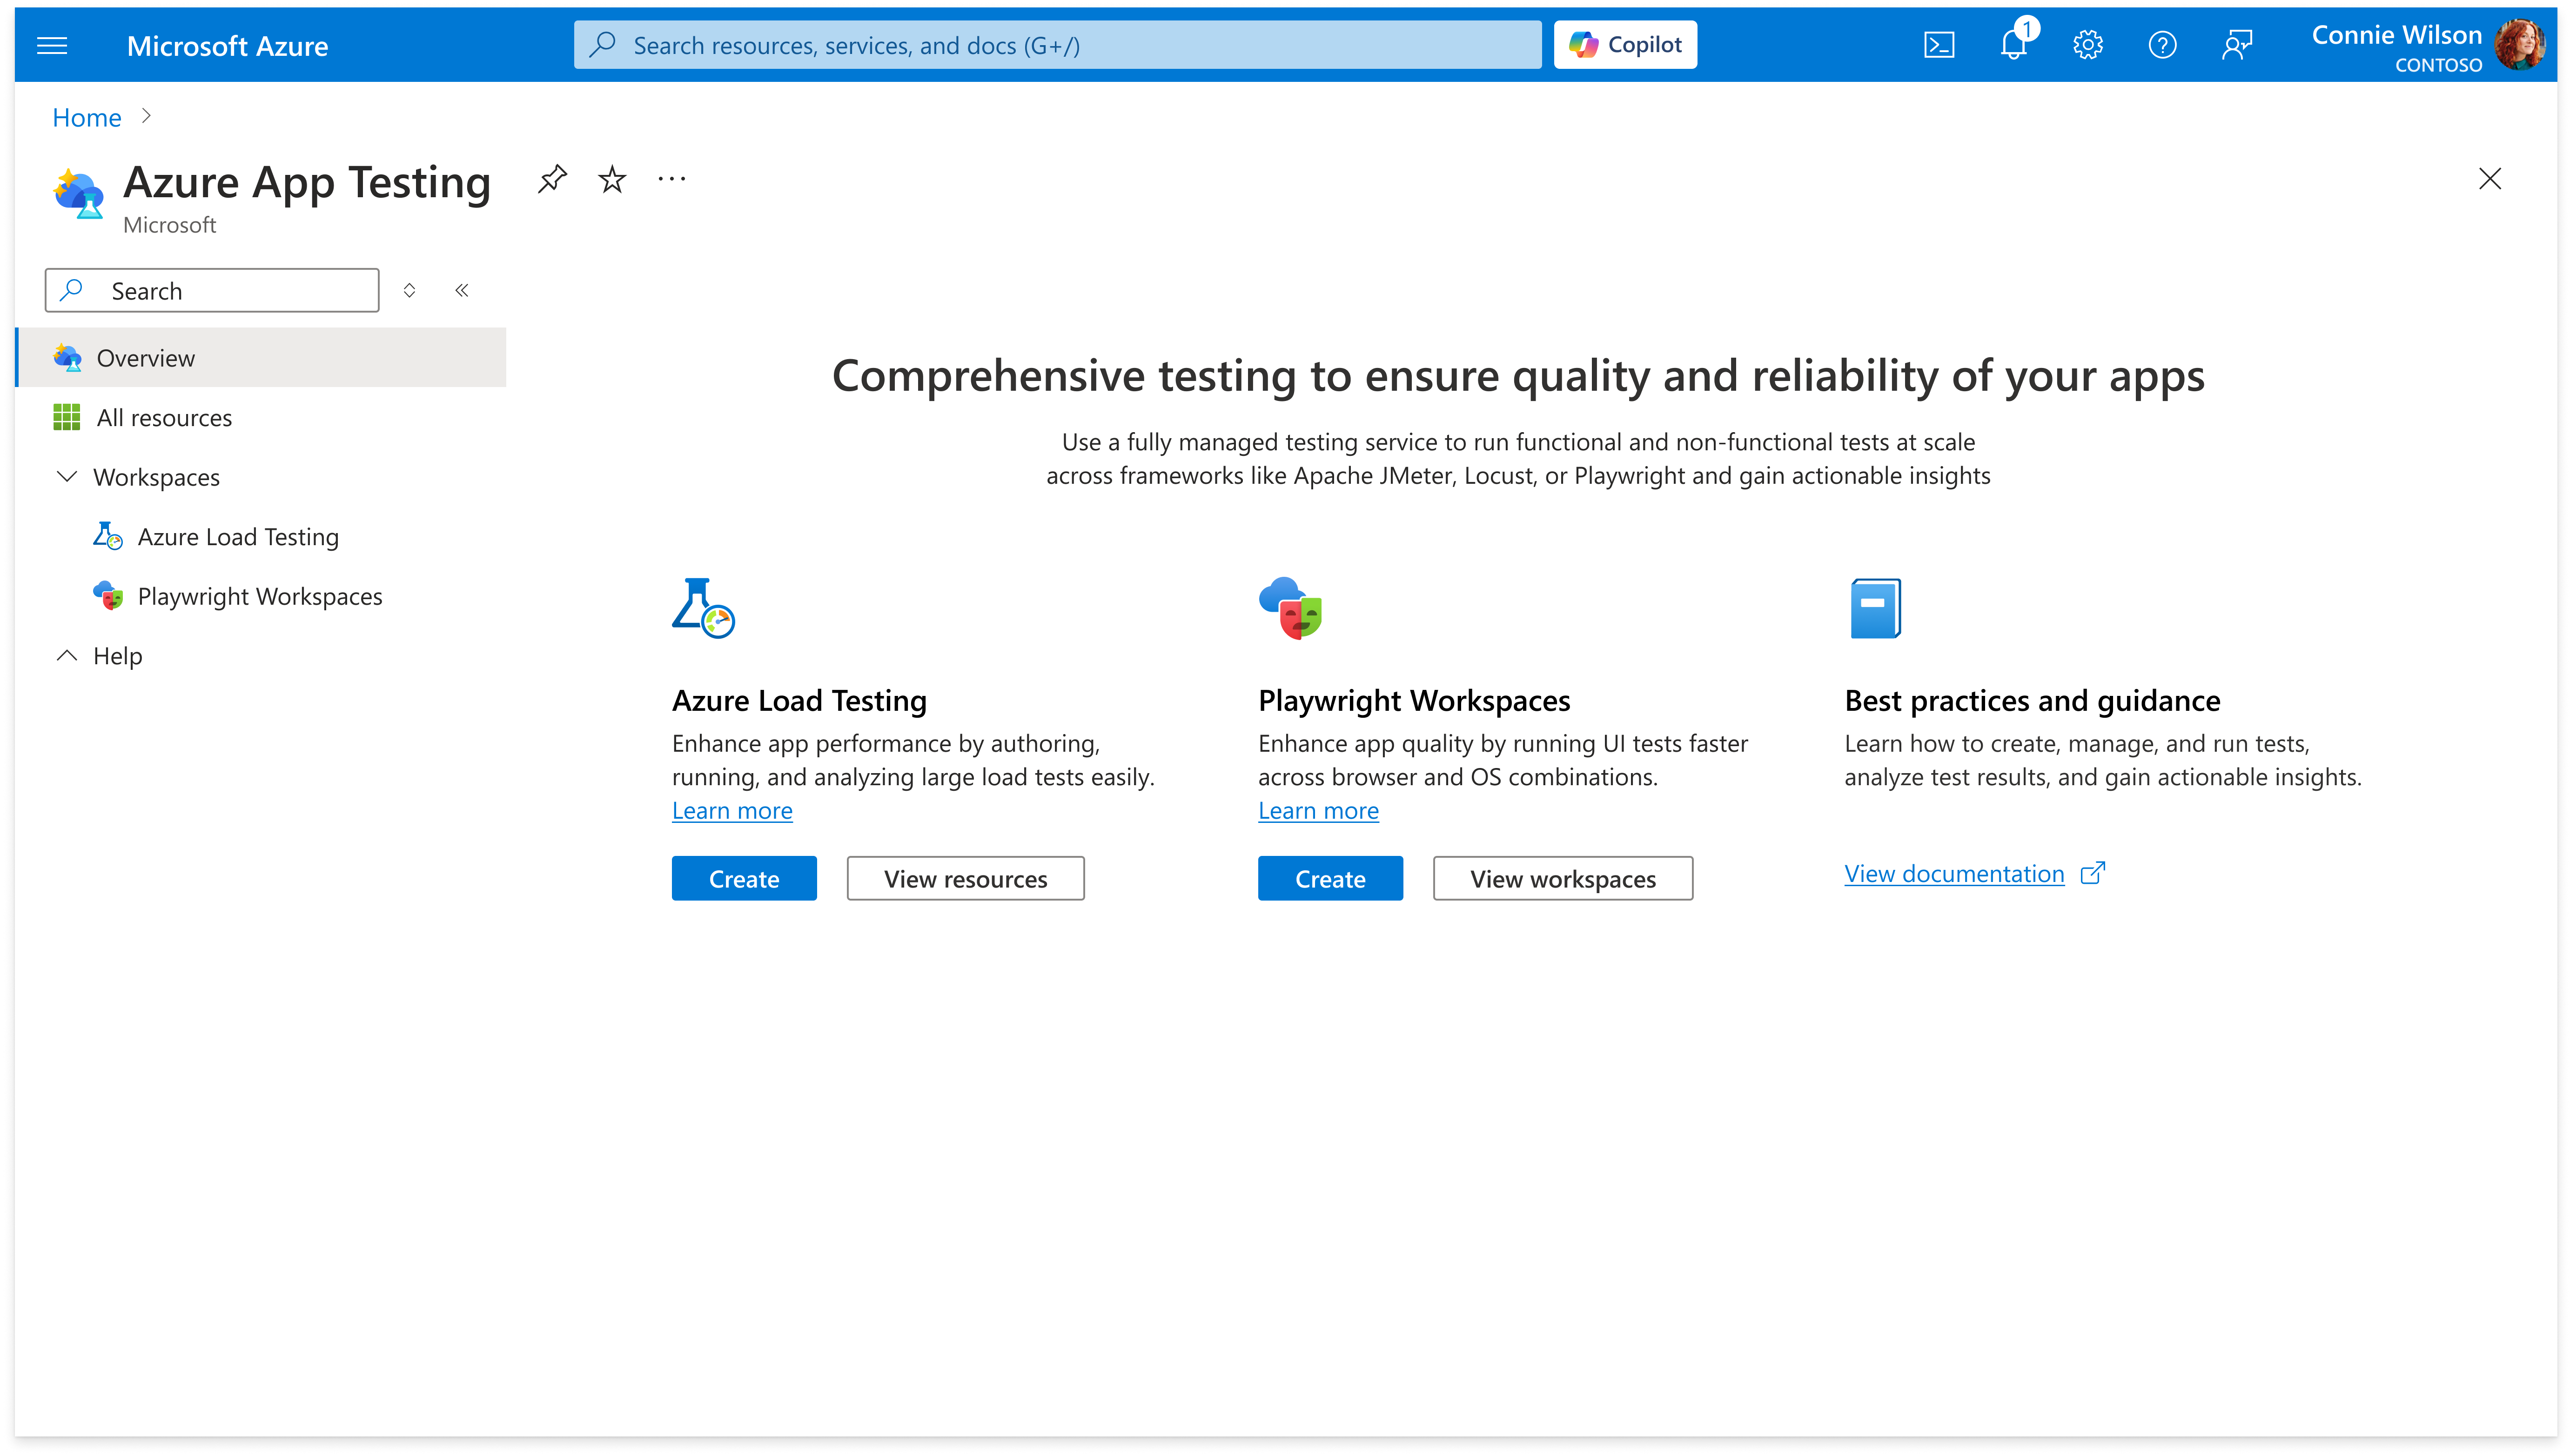This screenshot has height=1456, width=2570.
Task: View notifications in the bell icon
Action: (2013, 44)
